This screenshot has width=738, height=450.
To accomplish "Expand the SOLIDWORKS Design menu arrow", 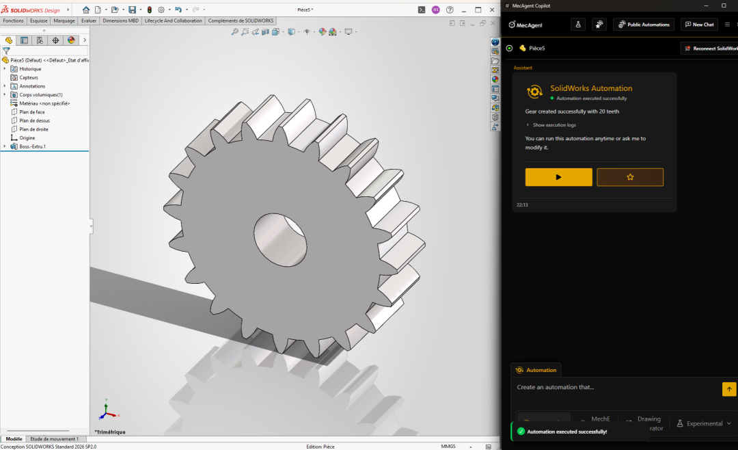I will [x=68, y=10].
